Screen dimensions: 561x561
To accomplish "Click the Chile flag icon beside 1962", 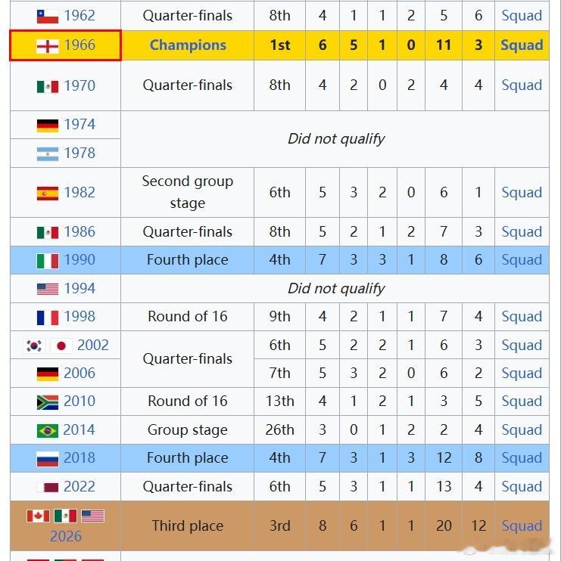I will point(48,16).
